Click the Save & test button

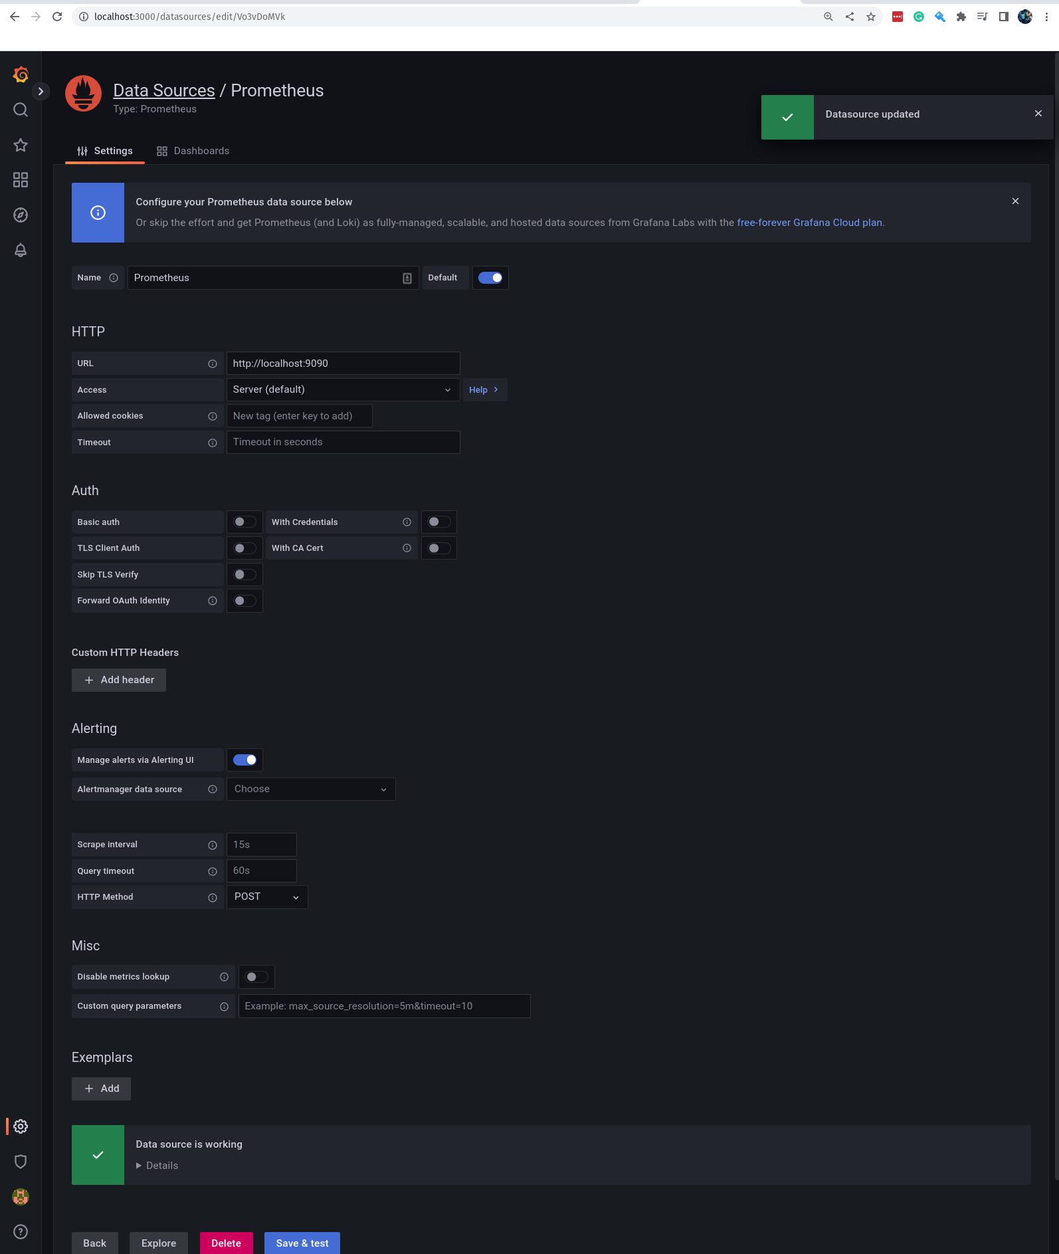302,1243
